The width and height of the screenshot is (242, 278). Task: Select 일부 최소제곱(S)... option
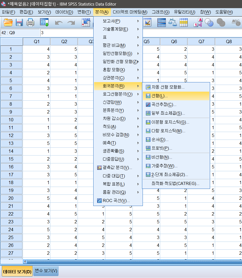[176, 113]
